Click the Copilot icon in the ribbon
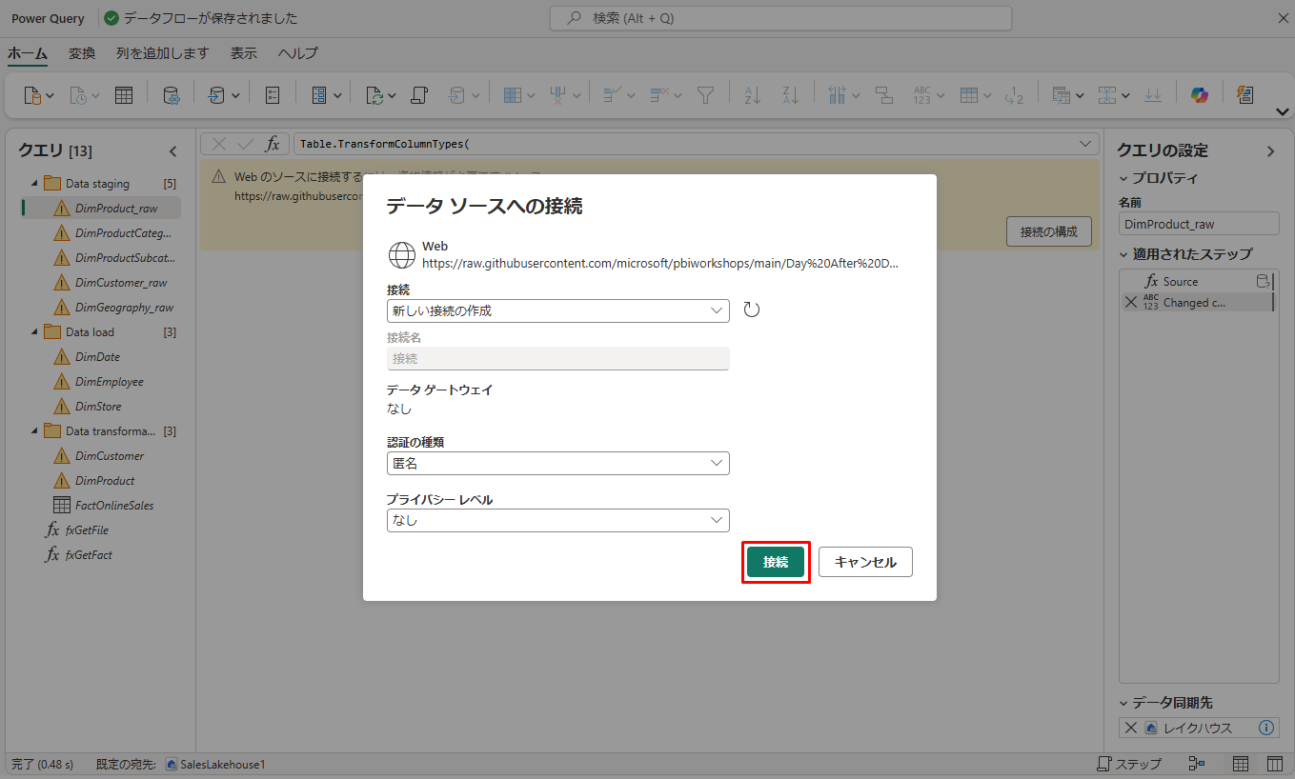The width and height of the screenshot is (1295, 779). (x=1200, y=94)
